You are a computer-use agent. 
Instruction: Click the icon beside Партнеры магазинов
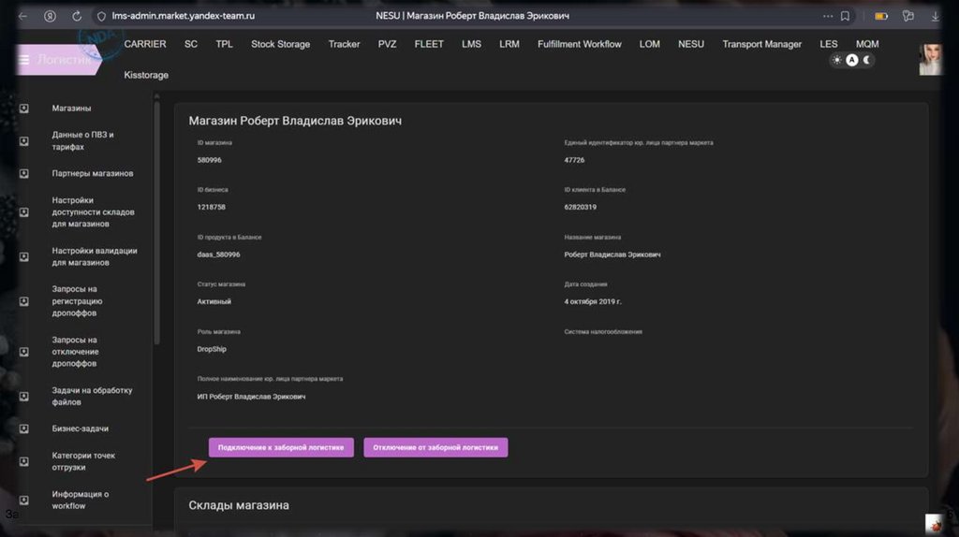coord(23,173)
